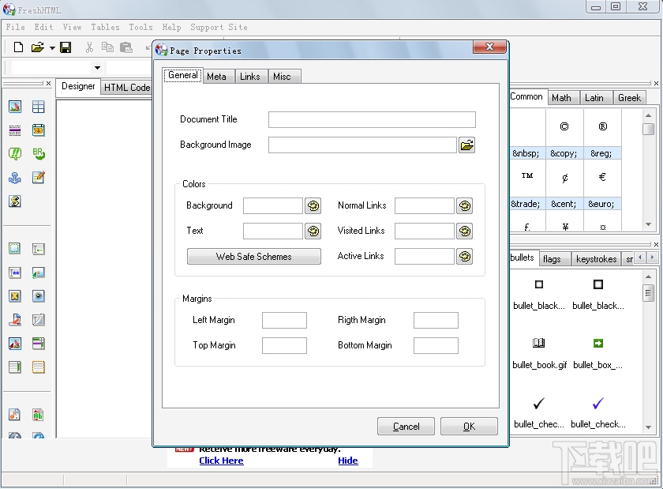Insert an anchor using the sidebar icon
This screenshot has height=489, width=663.
pos(16,178)
